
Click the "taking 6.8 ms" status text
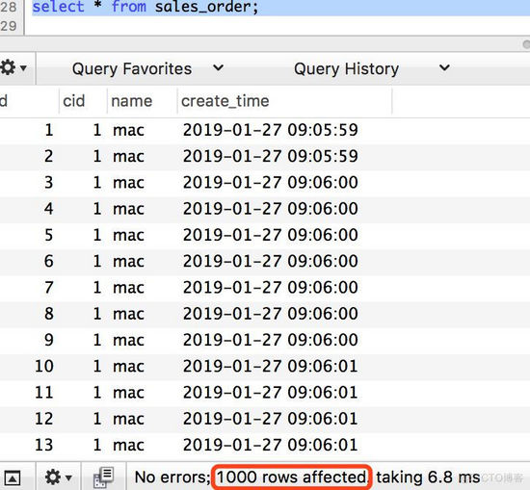[x=428, y=477]
